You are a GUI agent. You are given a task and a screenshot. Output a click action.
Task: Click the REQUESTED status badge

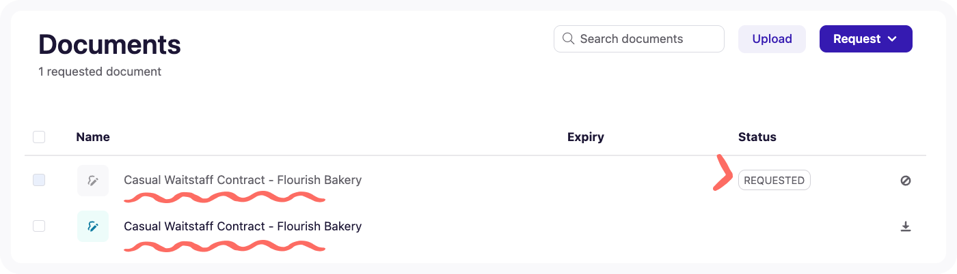[x=774, y=181]
